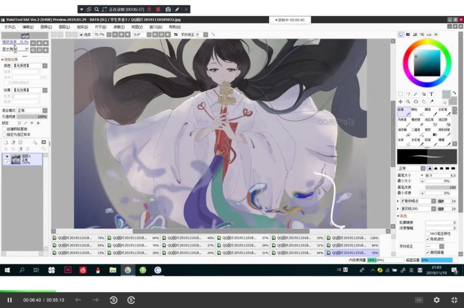
Task: Exit fullscreen in the video player
Action: pos(455,300)
